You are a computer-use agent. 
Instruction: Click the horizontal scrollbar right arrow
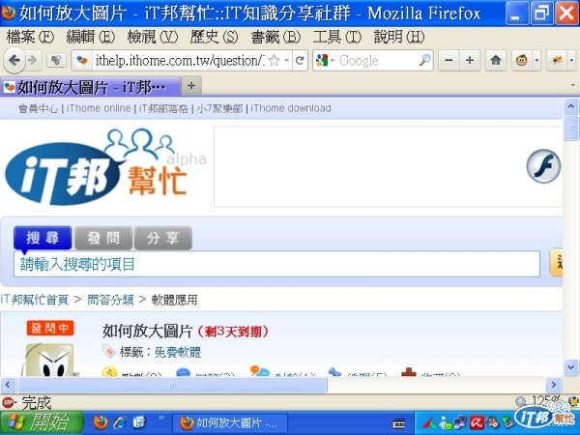(553, 385)
